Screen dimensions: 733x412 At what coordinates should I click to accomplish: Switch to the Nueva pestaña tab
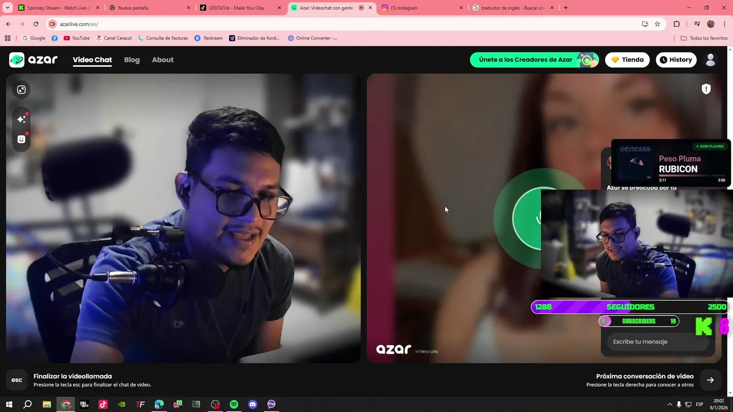149,8
